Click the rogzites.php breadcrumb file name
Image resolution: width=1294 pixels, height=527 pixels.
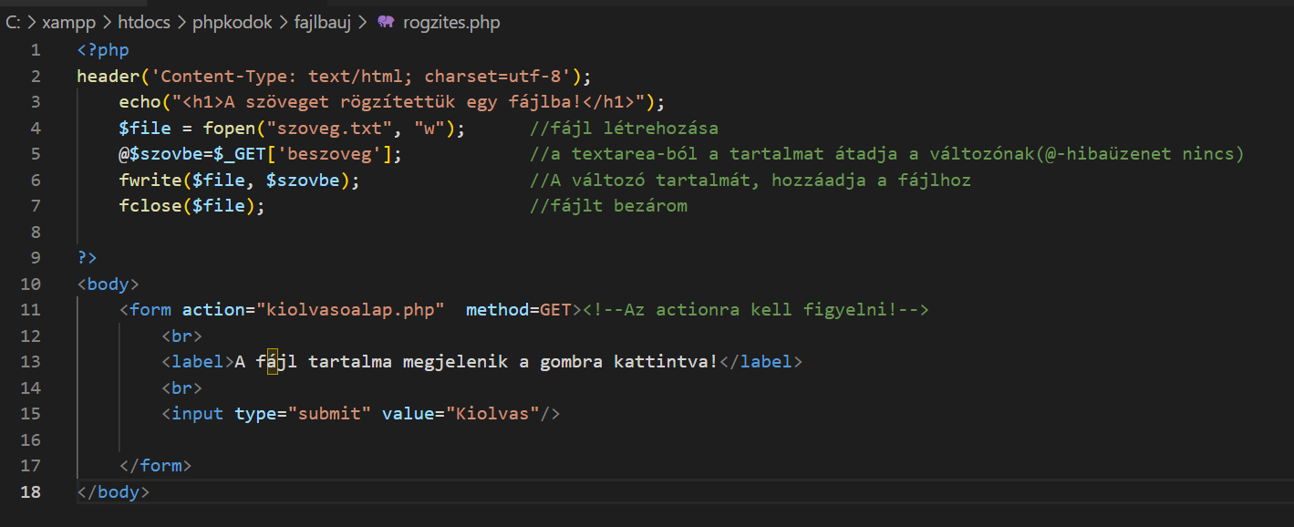click(450, 23)
